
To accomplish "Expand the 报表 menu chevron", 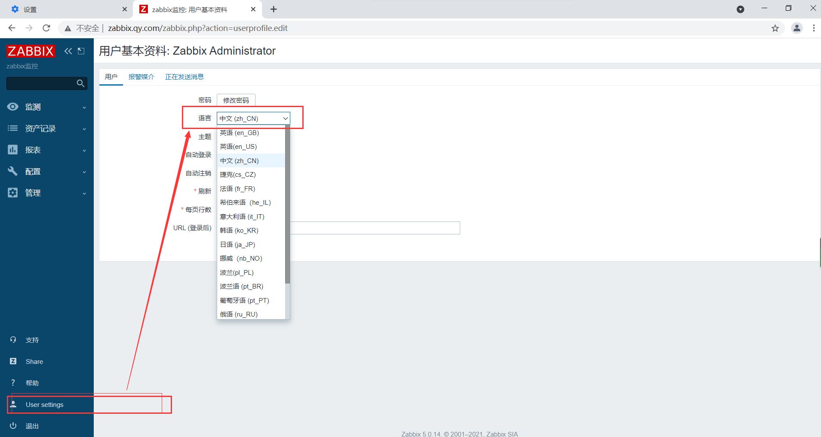I will click(x=84, y=151).
